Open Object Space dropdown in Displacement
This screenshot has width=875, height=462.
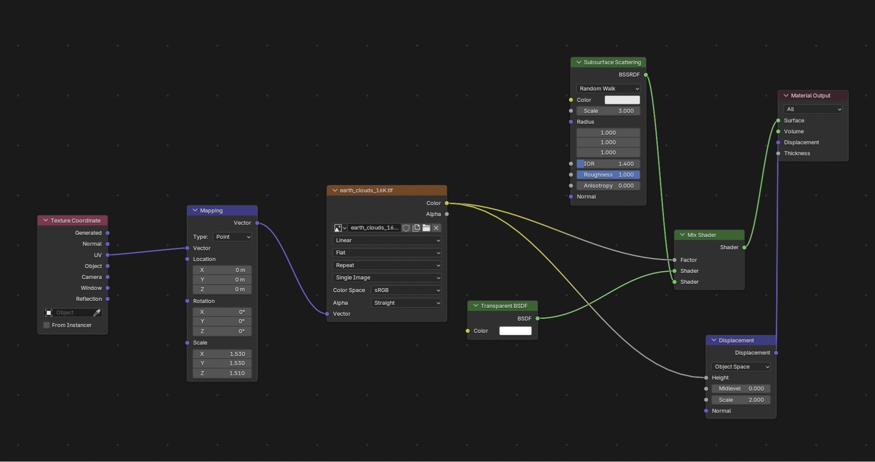tap(741, 367)
